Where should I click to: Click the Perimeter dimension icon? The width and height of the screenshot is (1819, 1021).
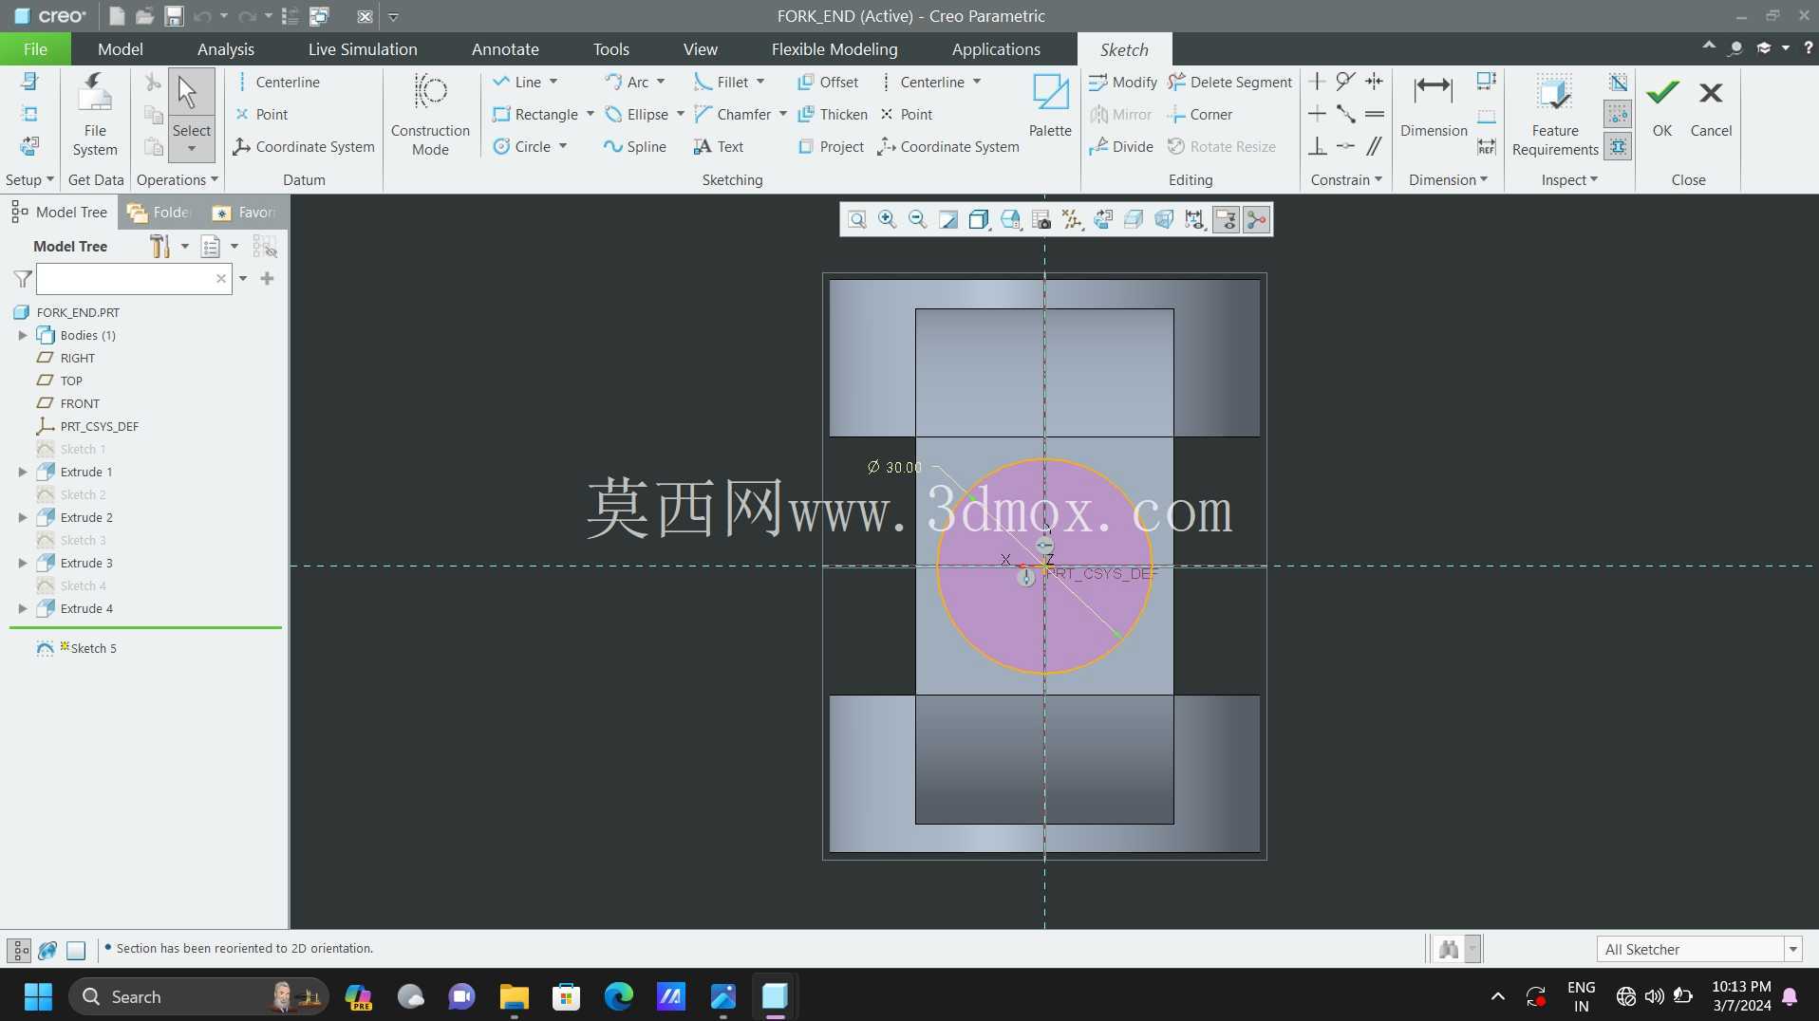point(1487,82)
